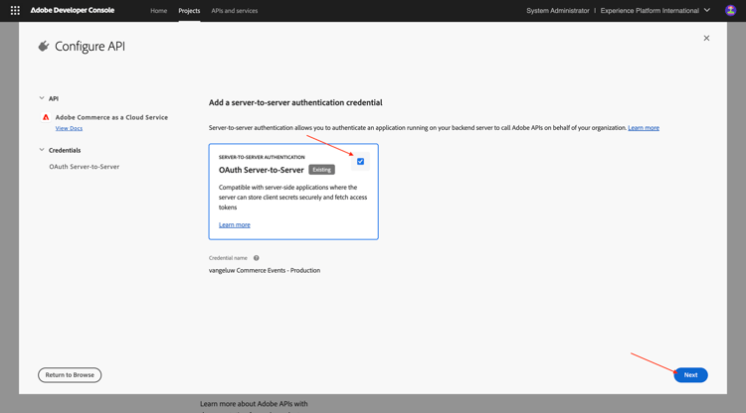Image resolution: width=746 pixels, height=413 pixels.
Task: Click Return to Browse button
Action: coord(70,375)
